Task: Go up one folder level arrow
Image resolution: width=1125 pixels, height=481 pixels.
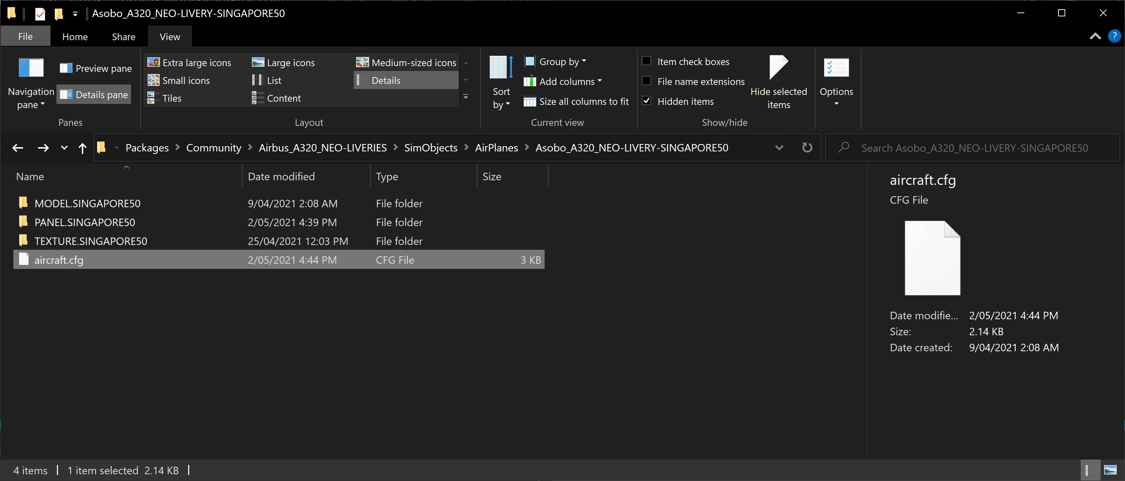Action: pyautogui.click(x=82, y=148)
